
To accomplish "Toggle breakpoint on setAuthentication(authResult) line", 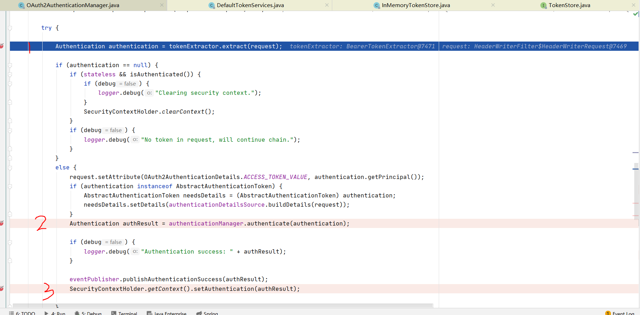I will 2,289.
